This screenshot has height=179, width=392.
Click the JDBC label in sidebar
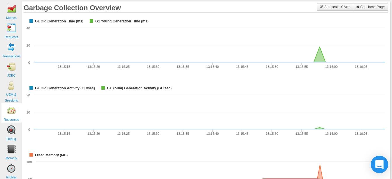[11, 75]
